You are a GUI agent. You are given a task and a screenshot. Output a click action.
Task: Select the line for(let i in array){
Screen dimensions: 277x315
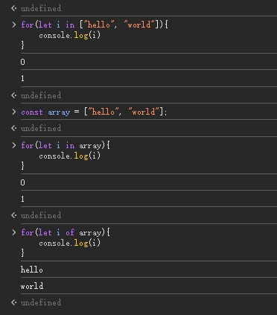coord(66,145)
